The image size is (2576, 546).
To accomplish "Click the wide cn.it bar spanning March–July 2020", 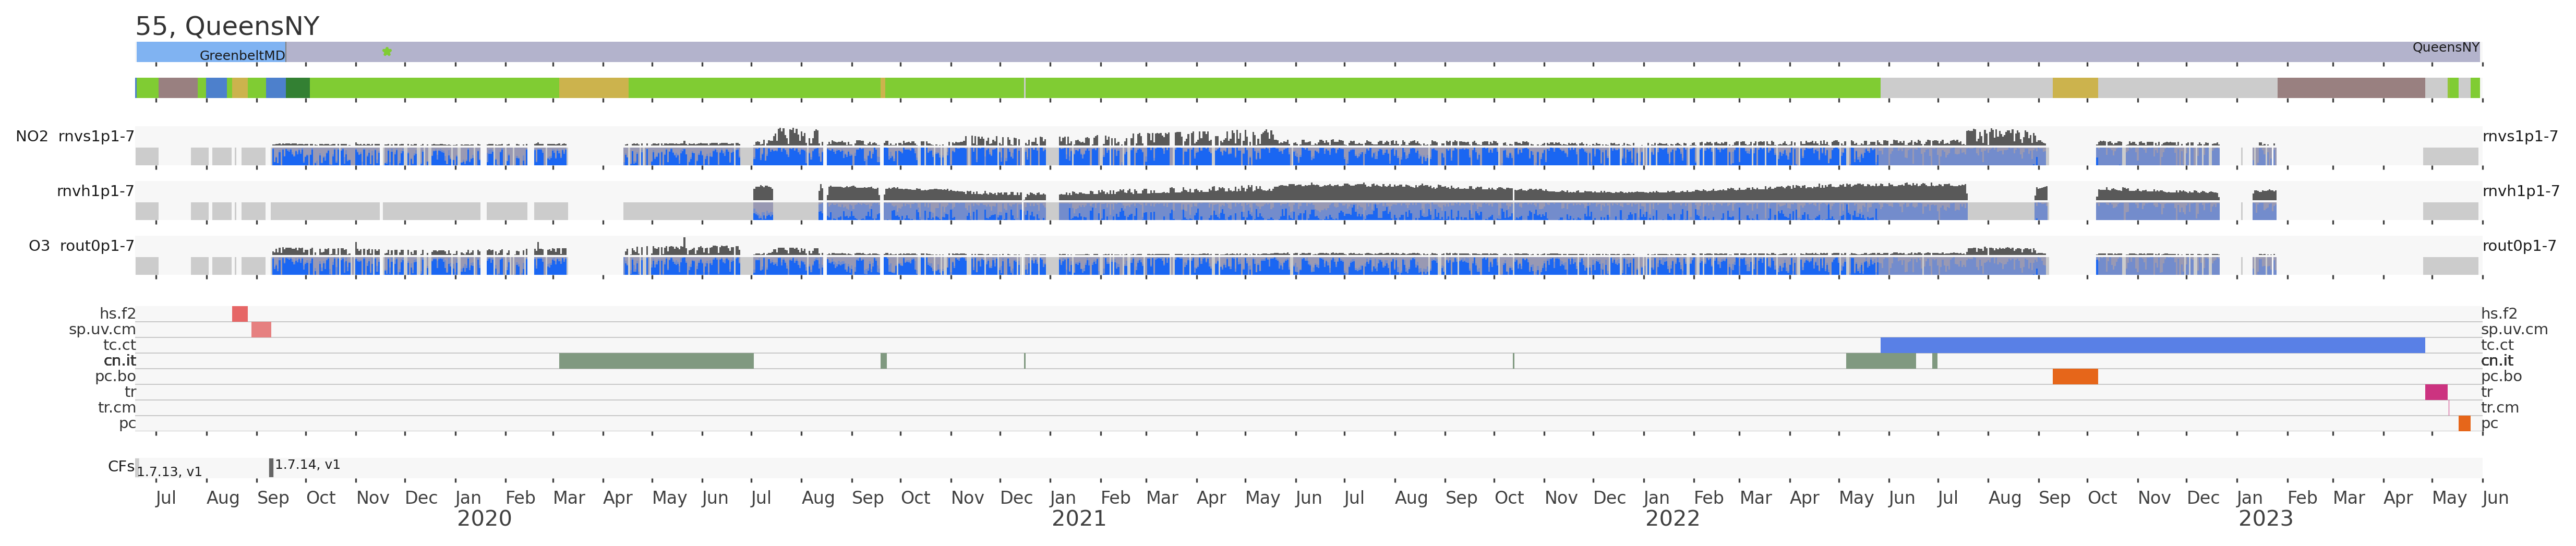I will point(656,361).
